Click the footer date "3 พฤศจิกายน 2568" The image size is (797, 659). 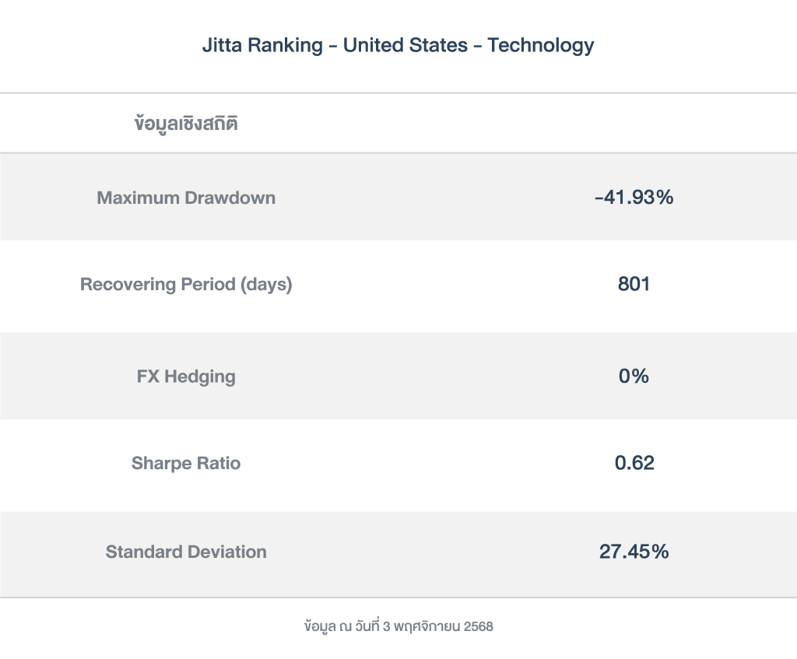(438, 626)
